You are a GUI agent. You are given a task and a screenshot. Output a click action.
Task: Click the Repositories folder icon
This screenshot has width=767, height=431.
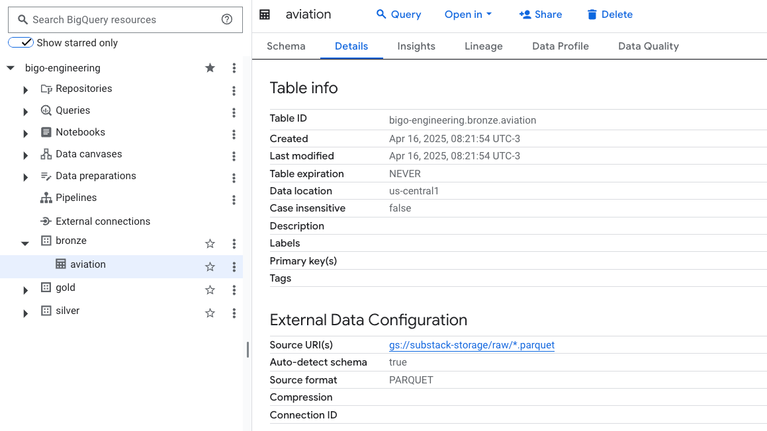(46, 89)
